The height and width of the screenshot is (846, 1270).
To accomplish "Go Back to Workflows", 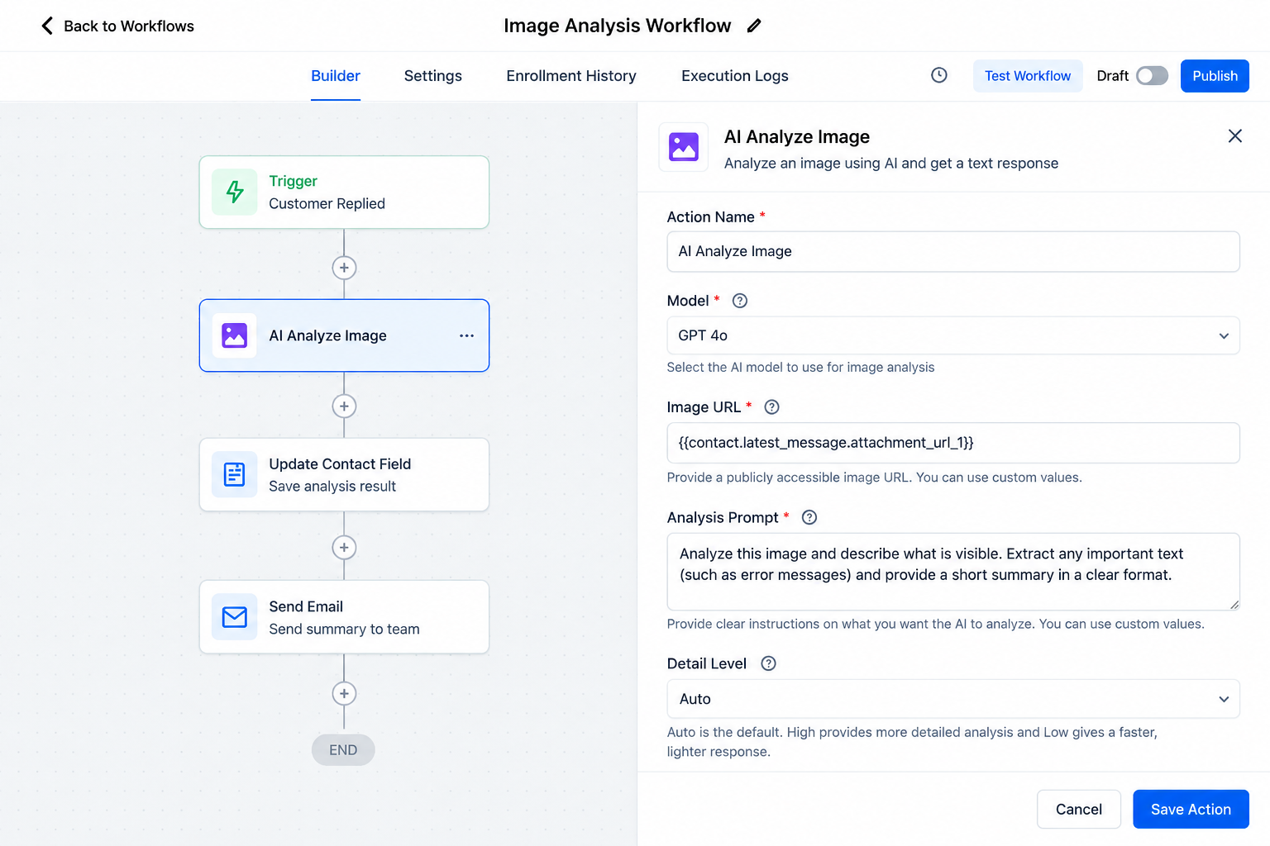I will [x=117, y=26].
